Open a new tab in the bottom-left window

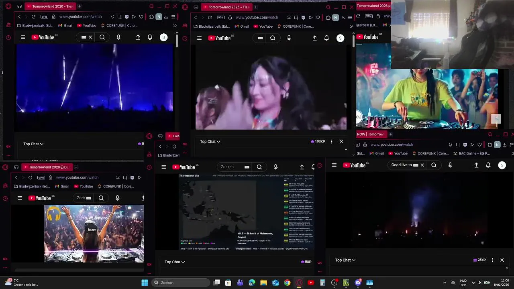coord(76,167)
